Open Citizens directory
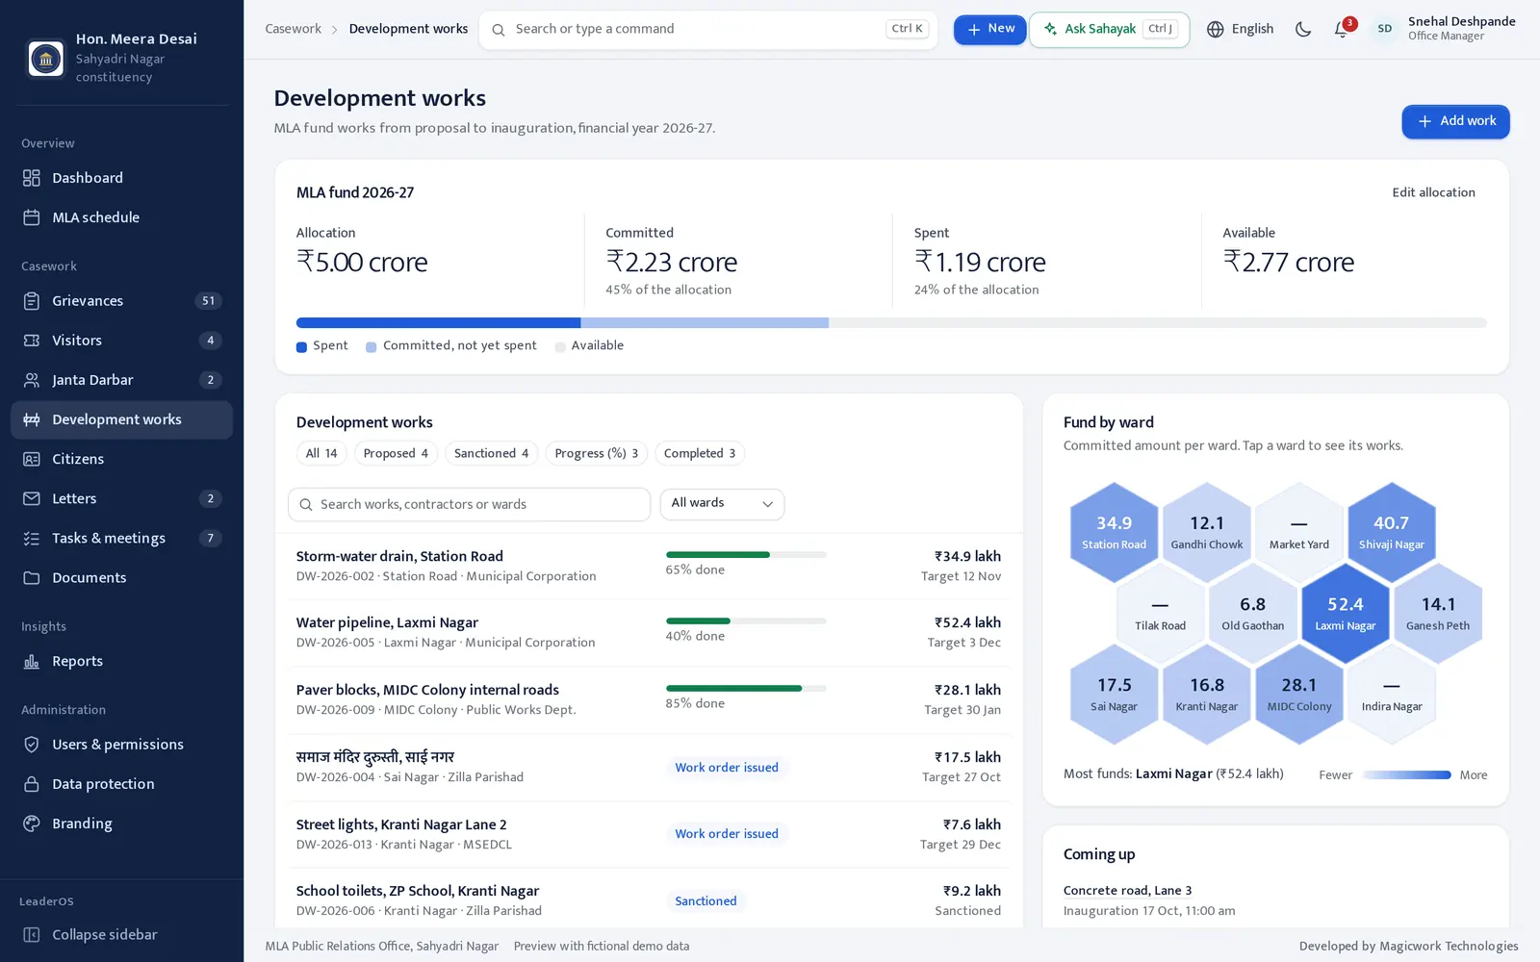 pos(121,459)
